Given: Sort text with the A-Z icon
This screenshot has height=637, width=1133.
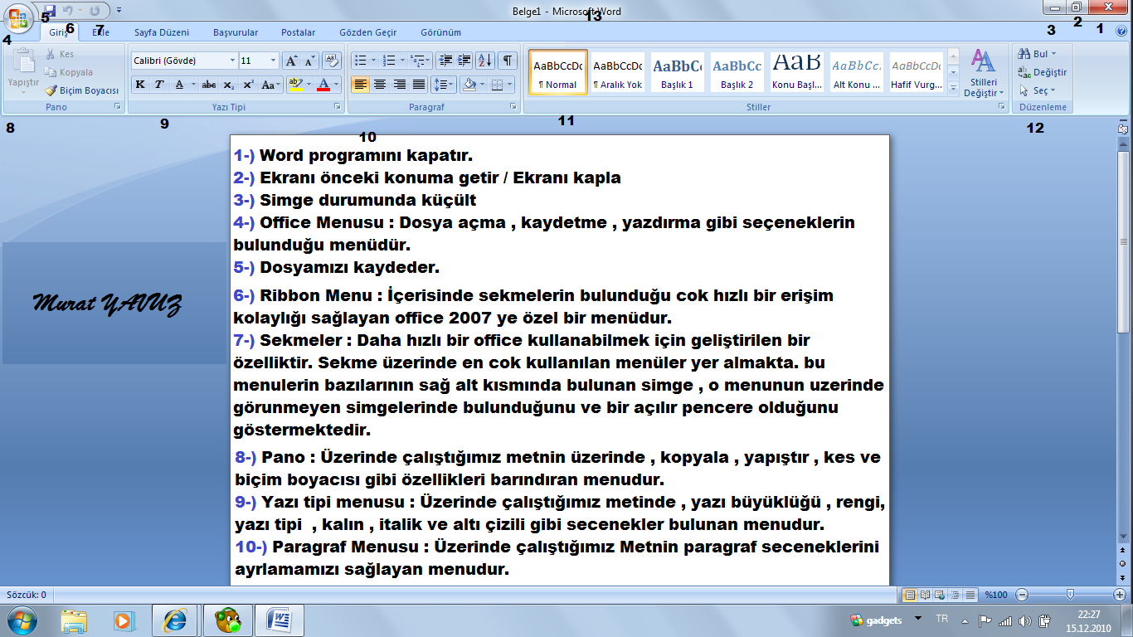Looking at the screenshot, I should pyautogui.click(x=486, y=61).
